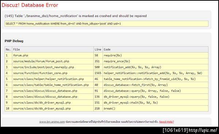Click the File column header

click(x=53, y=49)
